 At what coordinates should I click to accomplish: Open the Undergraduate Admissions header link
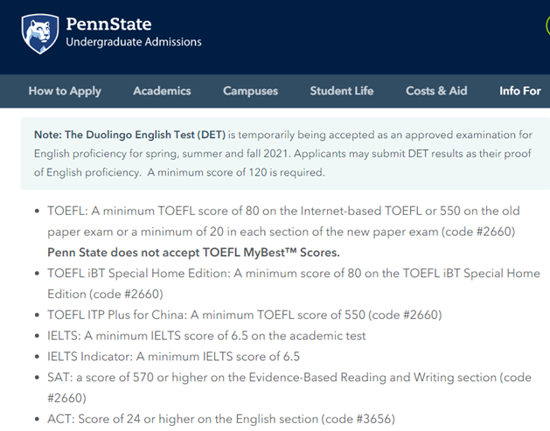(x=133, y=42)
